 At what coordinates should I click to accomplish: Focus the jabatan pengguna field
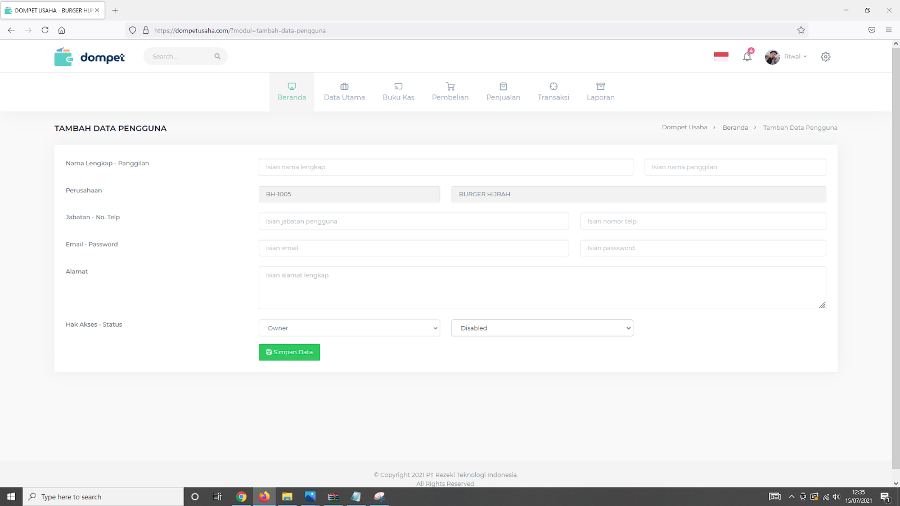pos(414,222)
